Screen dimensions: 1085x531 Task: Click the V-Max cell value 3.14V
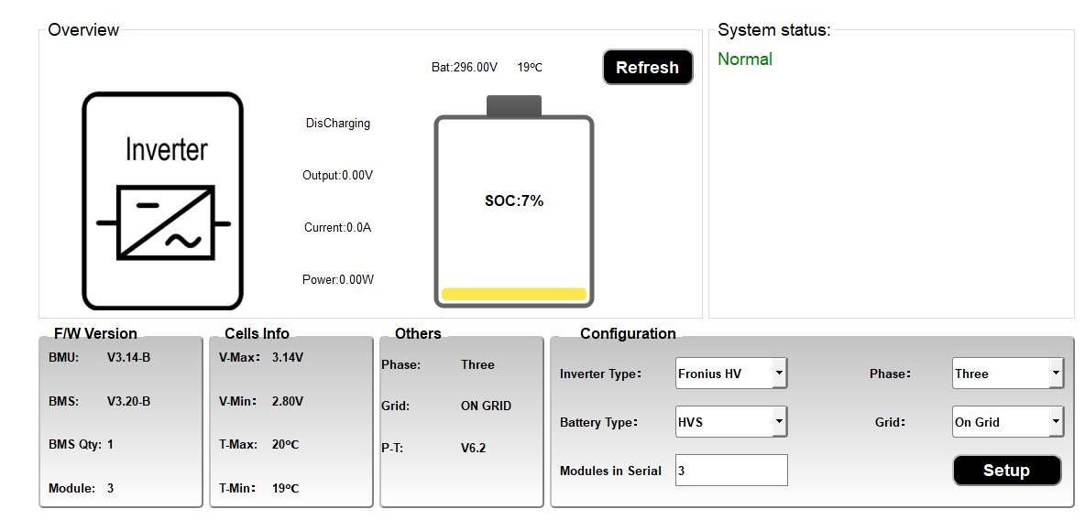tap(288, 357)
